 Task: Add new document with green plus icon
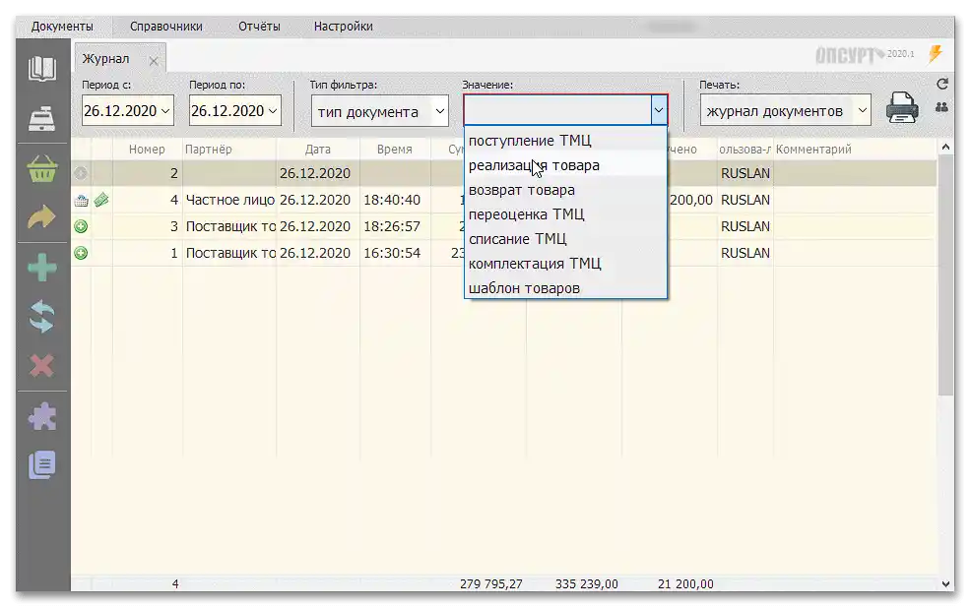[42, 268]
